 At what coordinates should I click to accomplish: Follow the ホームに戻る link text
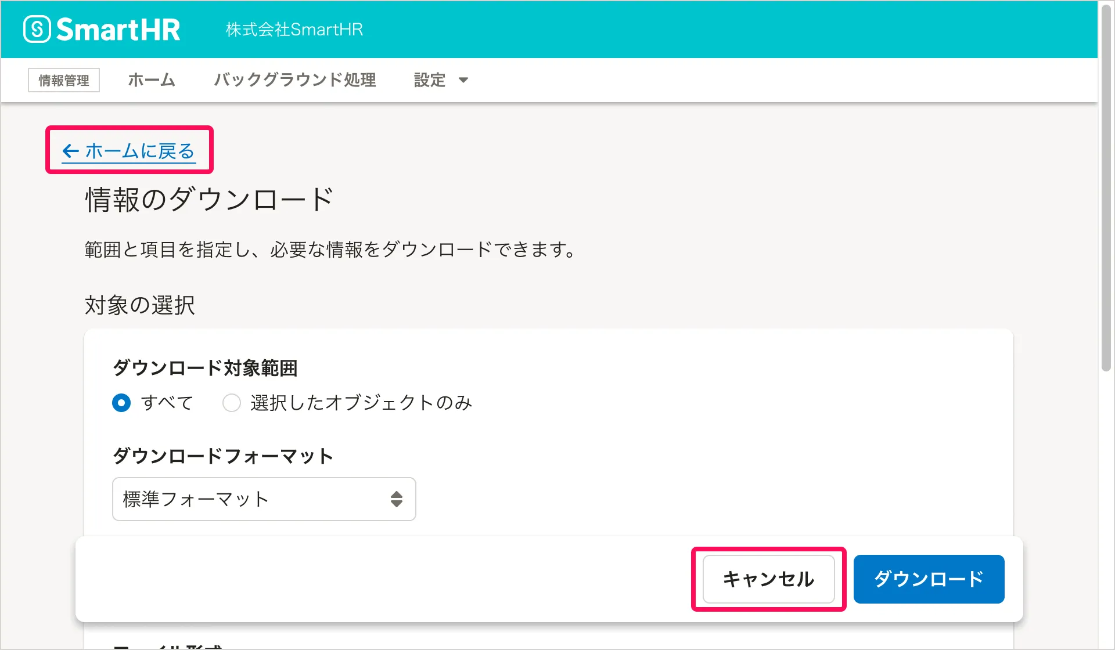(140, 151)
